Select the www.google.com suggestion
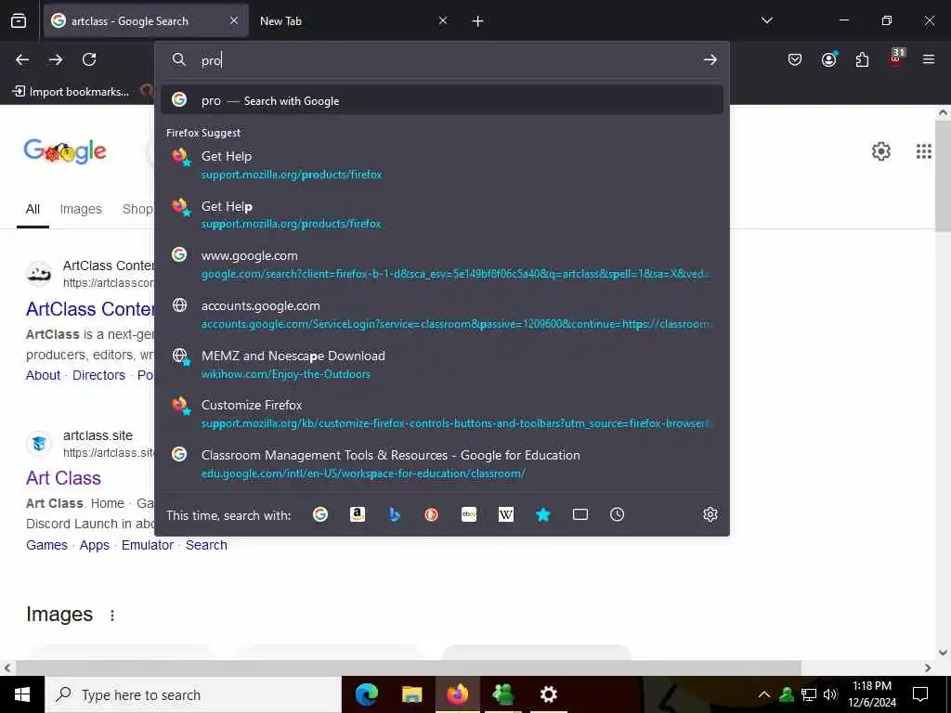The height and width of the screenshot is (713, 951). [x=442, y=265]
